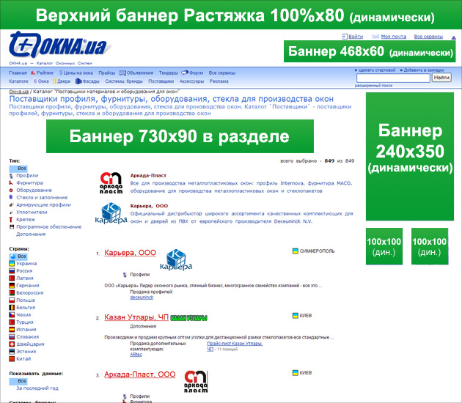The image size is (462, 403).
Task: Open Все сервисы in navigation bar
Action: 222,73
